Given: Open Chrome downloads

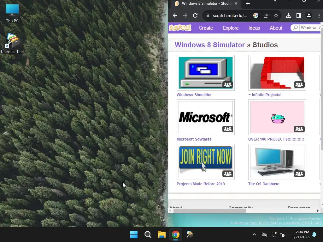Looking at the screenshot, I should tap(288, 15).
